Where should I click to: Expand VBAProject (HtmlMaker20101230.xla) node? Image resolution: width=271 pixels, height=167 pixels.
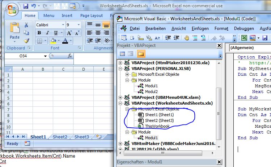click(x=120, y=63)
